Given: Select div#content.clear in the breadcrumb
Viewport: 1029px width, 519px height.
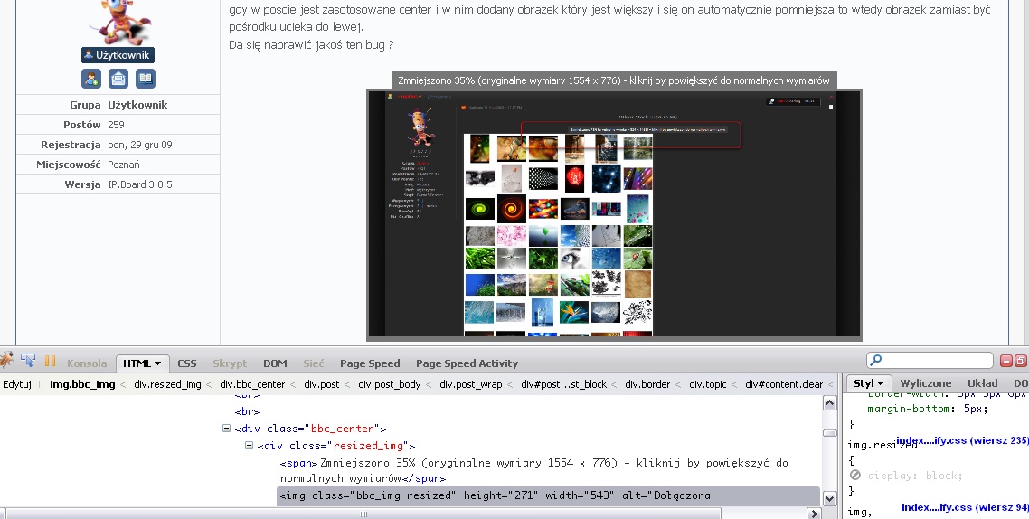Looking at the screenshot, I should [784, 384].
